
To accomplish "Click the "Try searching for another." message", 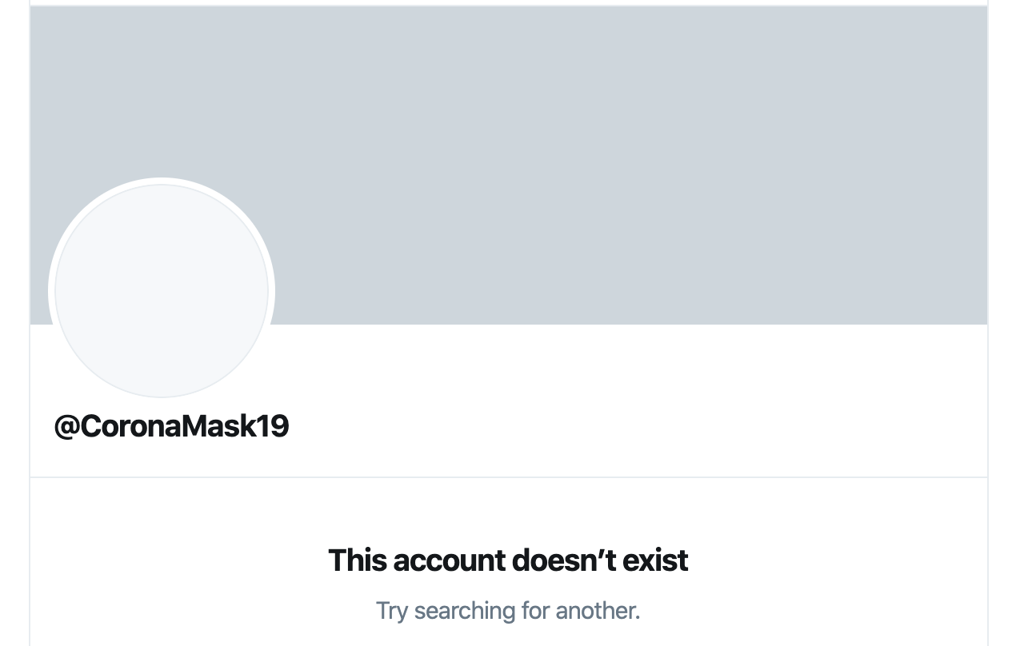I will pos(508,611).
